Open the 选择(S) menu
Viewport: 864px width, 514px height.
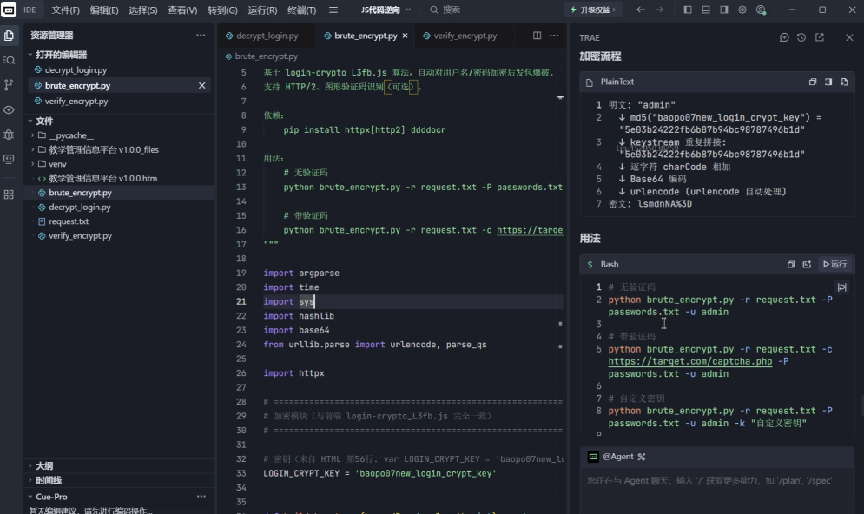coord(142,10)
